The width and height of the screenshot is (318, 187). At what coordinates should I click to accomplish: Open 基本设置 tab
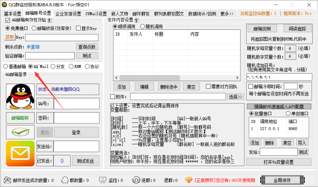13,14
